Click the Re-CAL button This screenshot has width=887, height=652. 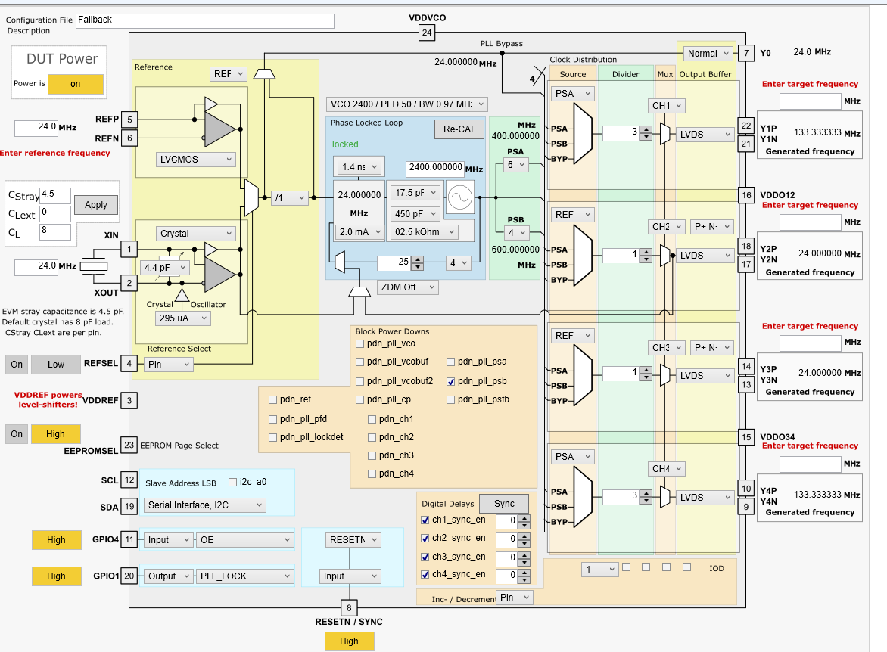pyautogui.click(x=459, y=129)
